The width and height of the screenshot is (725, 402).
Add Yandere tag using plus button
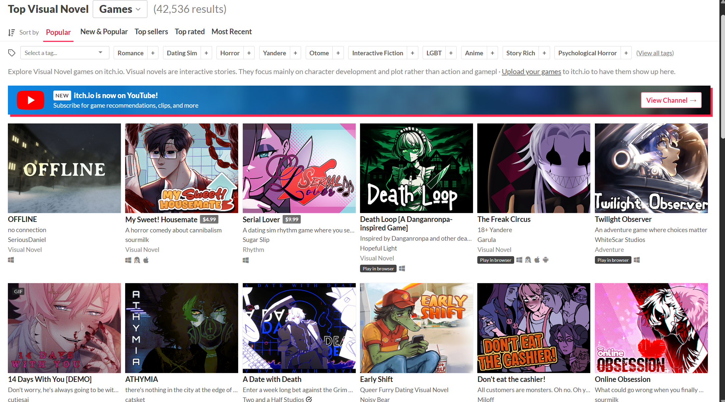click(295, 53)
